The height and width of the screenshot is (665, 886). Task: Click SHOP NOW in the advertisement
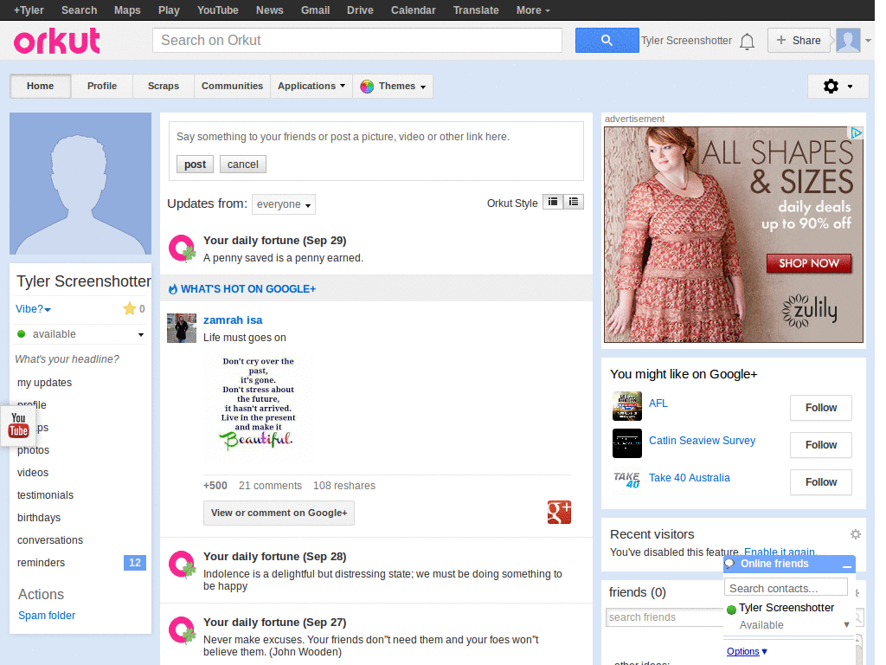click(809, 263)
